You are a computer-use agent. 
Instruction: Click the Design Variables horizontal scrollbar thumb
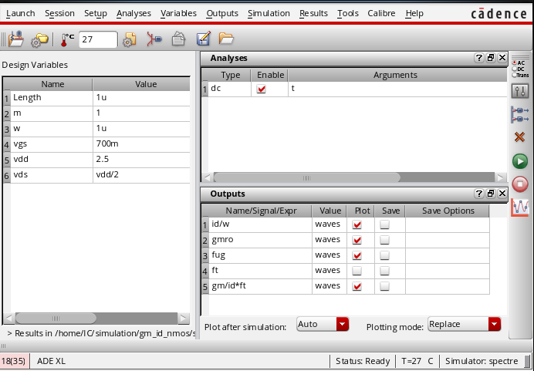coord(56,319)
